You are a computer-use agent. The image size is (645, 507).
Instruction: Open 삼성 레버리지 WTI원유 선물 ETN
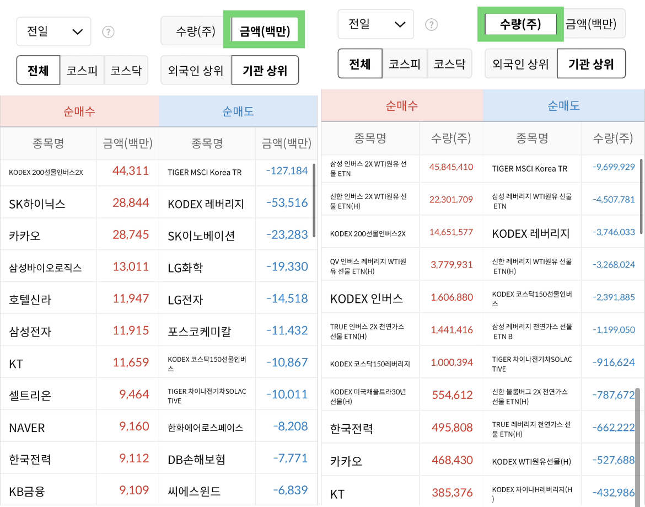(x=532, y=201)
